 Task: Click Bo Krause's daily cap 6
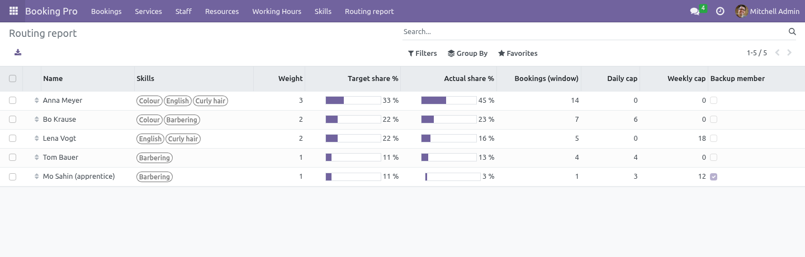pos(636,120)
